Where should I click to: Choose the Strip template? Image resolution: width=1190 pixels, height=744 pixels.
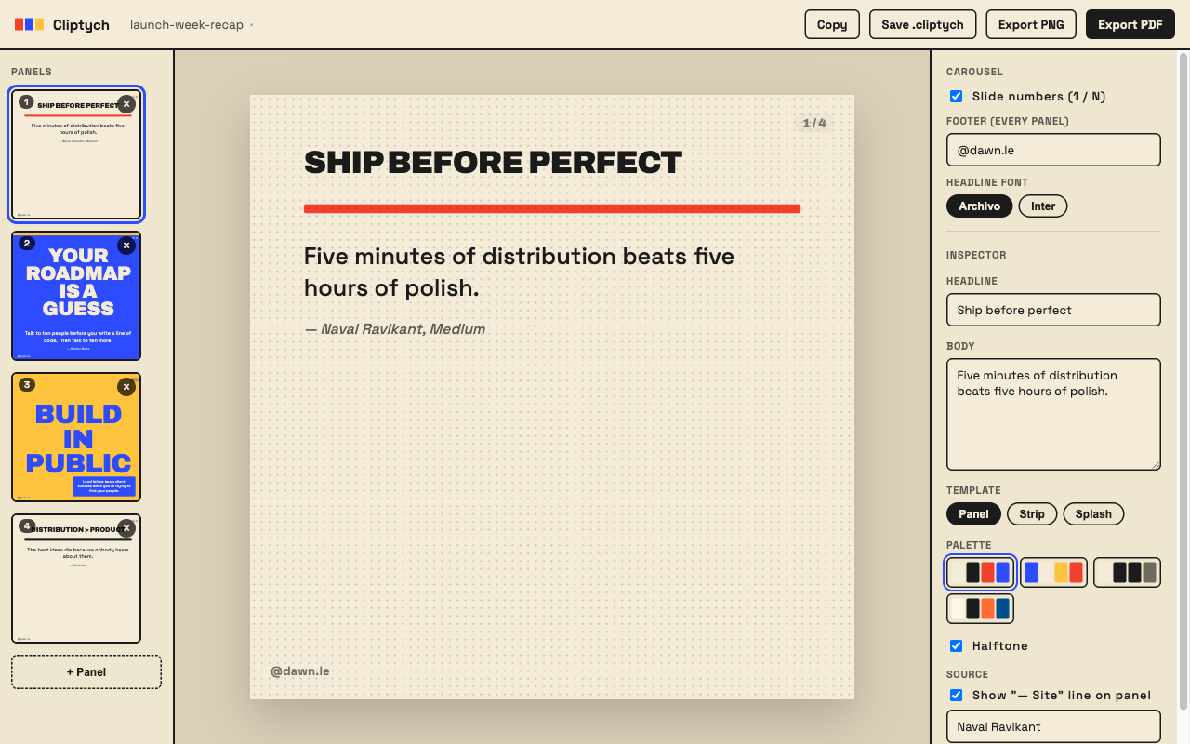click(1032, 513)
